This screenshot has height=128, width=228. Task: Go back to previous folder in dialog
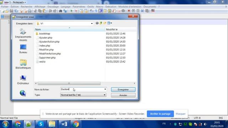pyautogui.click(x=97, y=23)
